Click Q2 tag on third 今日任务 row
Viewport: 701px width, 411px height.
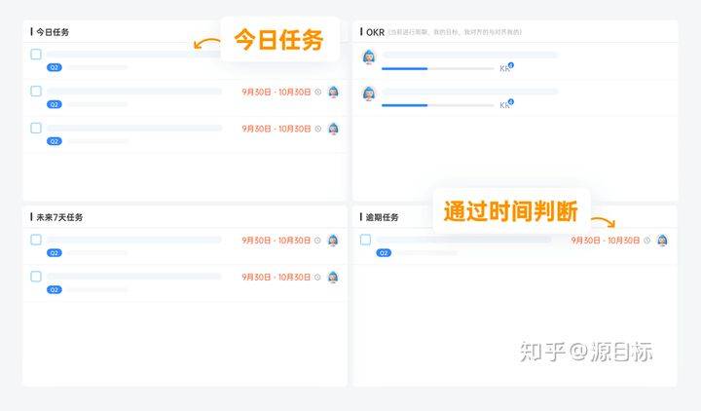pyautogui.click(x=55, y=141)
